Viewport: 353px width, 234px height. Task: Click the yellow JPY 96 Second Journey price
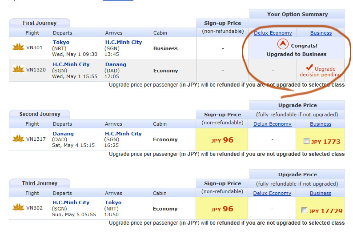tap(222, 140)
